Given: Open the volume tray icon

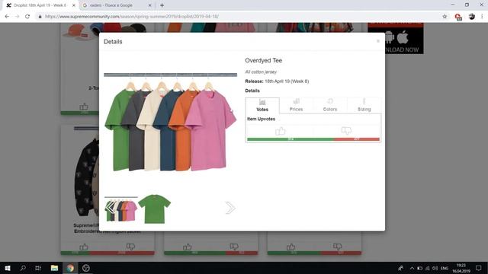Looking at the screenshot, I should coord(435,268).
